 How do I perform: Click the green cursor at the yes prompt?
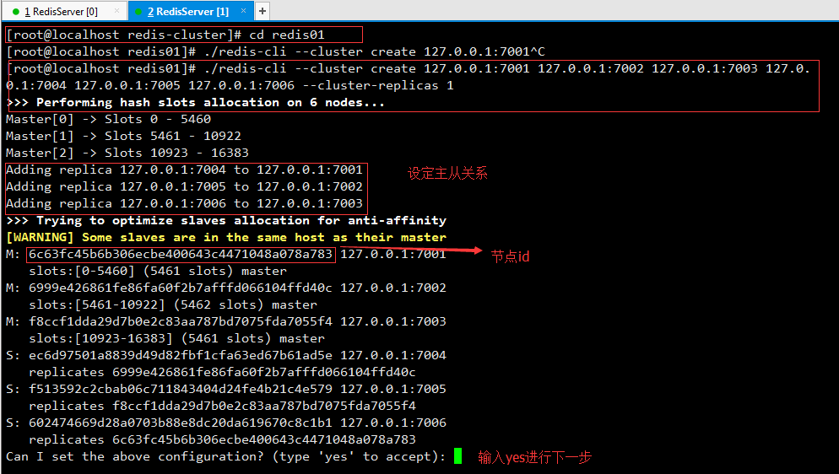pyautogui.click(x=457, y=455)
